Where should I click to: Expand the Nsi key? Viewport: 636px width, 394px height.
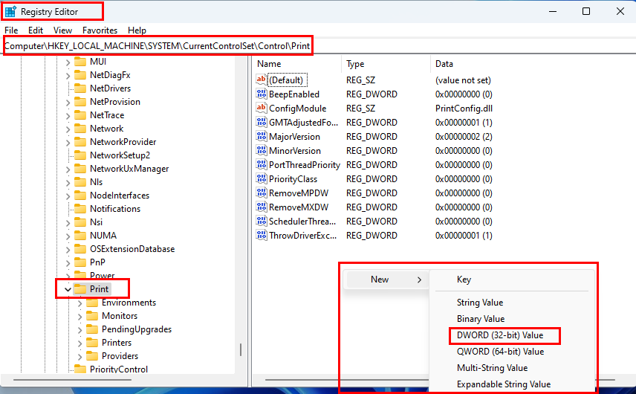(68, 223)
